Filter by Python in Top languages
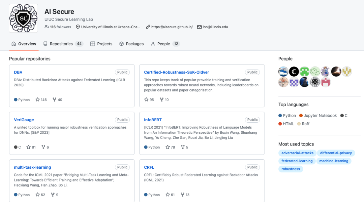 [x=287, y=116]
